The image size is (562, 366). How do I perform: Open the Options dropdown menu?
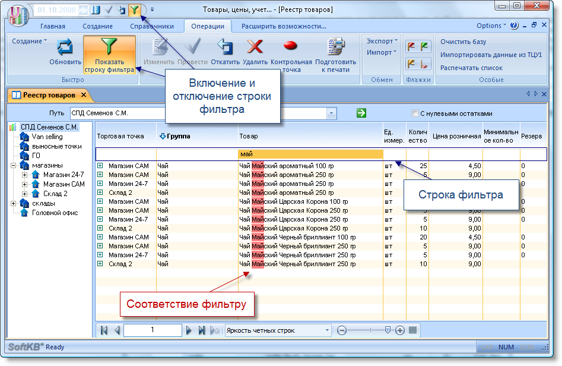[491, 26]
